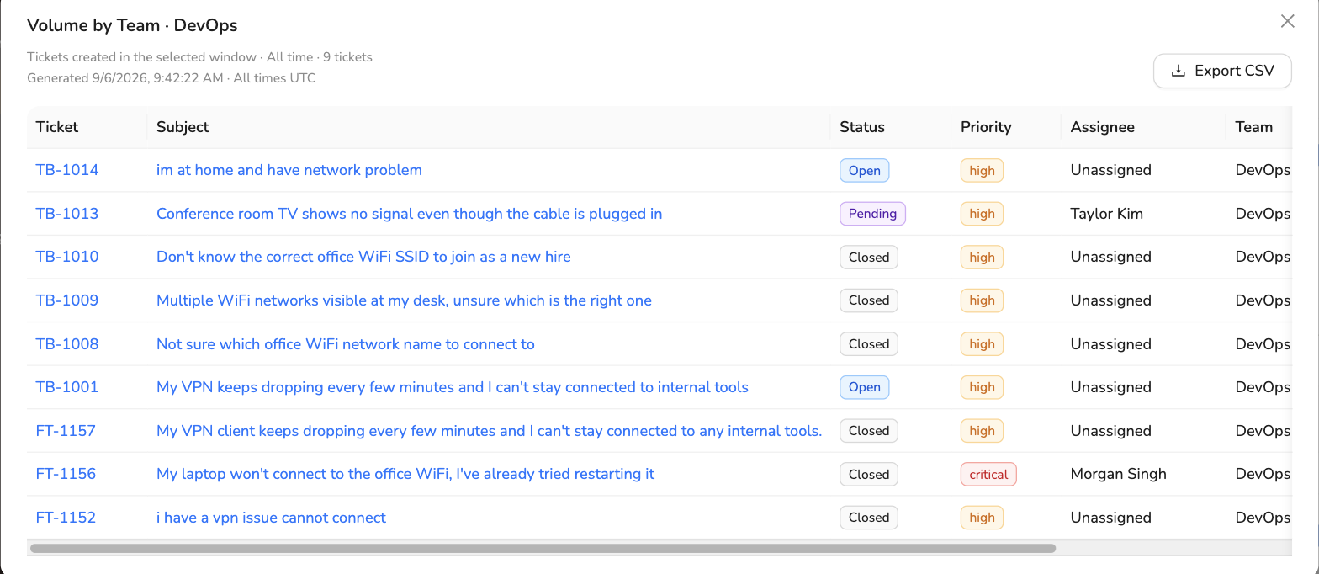Click the Pending status badge for TB-1013
Screen dimensions: 1319x574
tap(872, 214)
